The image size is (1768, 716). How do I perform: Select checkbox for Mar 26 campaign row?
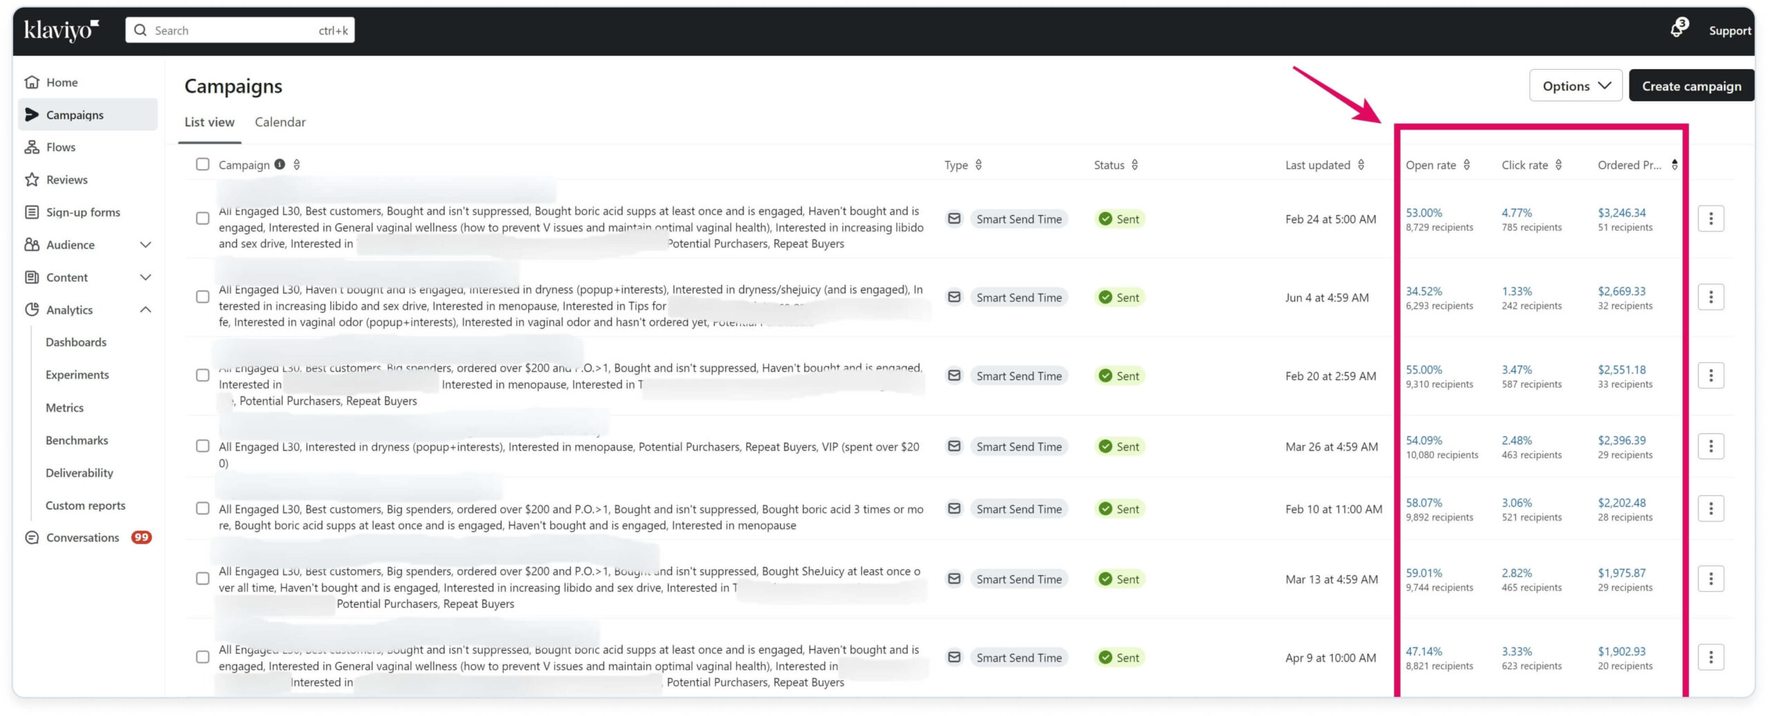click(x=202, y=446)
